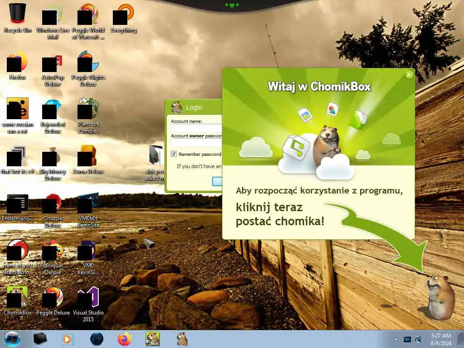Close the Witaj w ChomikBox welcome popup

point(409,75)
